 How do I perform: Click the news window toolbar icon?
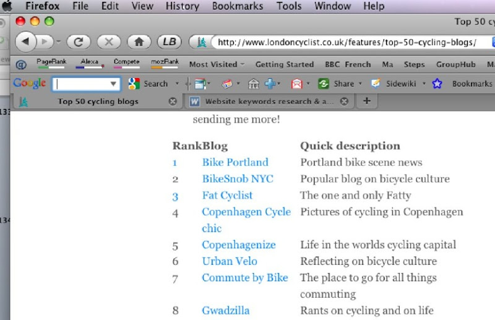click(x=200, y=84)
